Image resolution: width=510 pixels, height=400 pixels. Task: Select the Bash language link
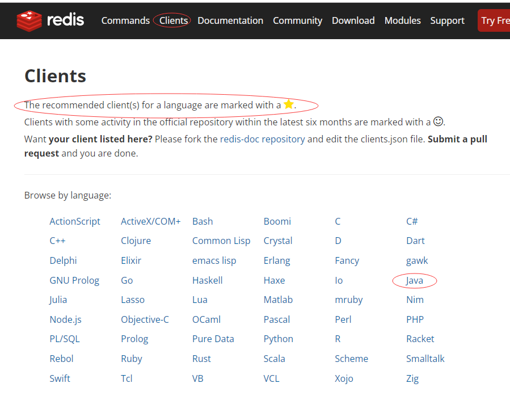click(203, 221)
